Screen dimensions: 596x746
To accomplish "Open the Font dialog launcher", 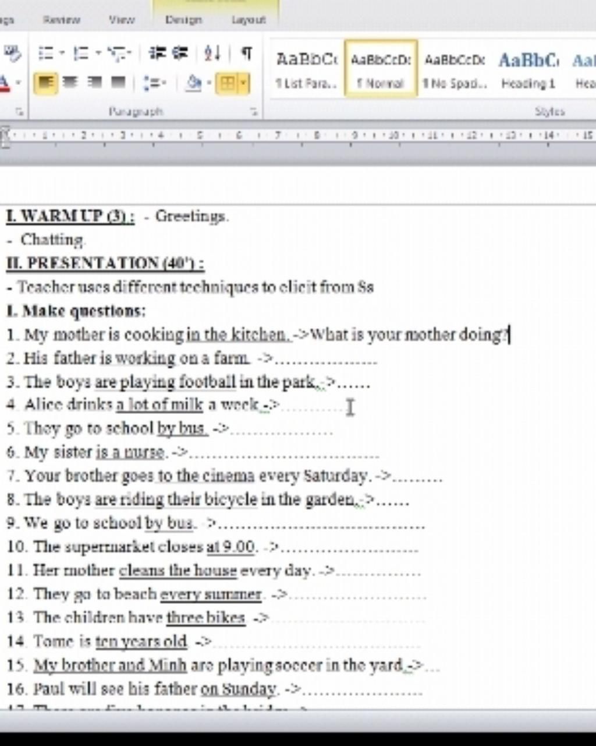I will pos(20,112).
